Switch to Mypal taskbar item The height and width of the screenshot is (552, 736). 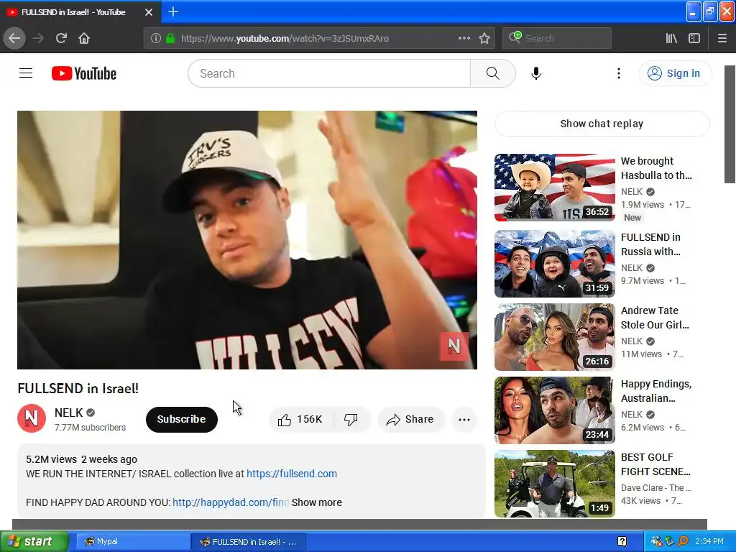click(132, 541)
